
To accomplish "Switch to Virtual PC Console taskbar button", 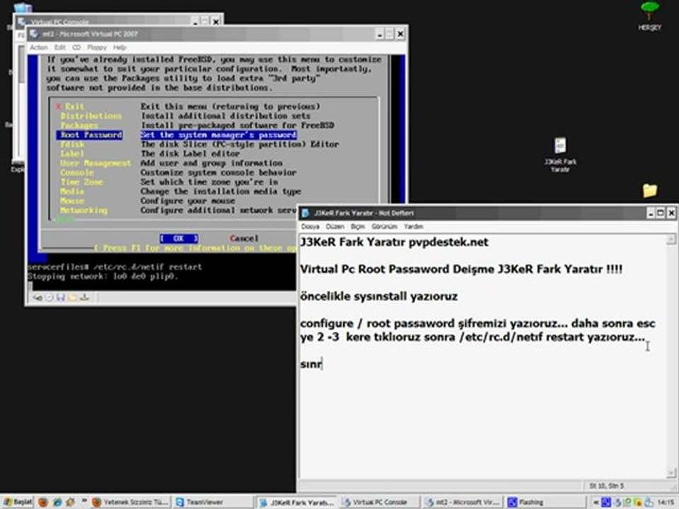I will tap(378, 502).
